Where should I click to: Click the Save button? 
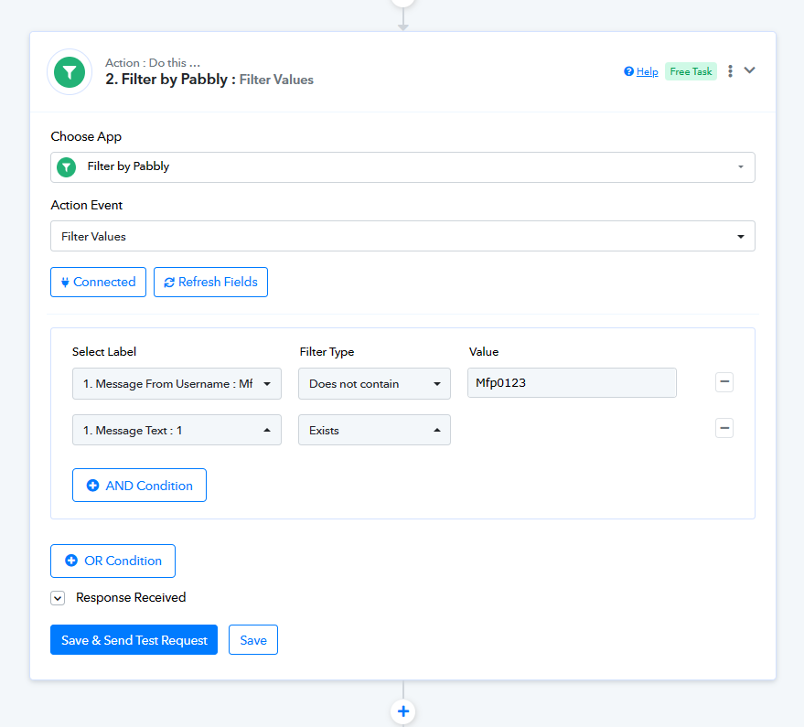[253, 640]
